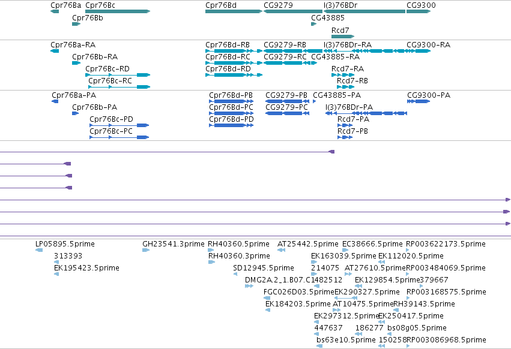Click the LP05895.5prime EST glyph
511x349 pixels.
pyautogui.click(x=39, y=250)
